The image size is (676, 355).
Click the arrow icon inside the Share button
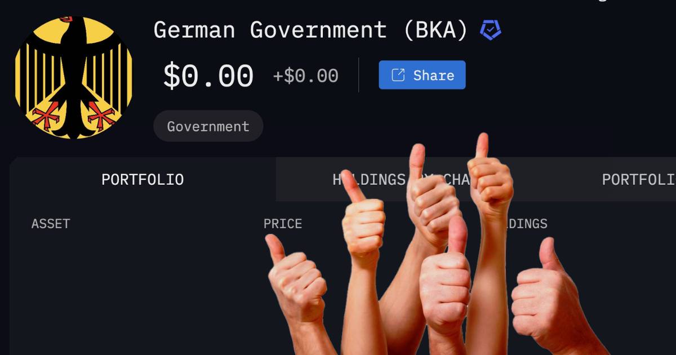pos(398,75)
